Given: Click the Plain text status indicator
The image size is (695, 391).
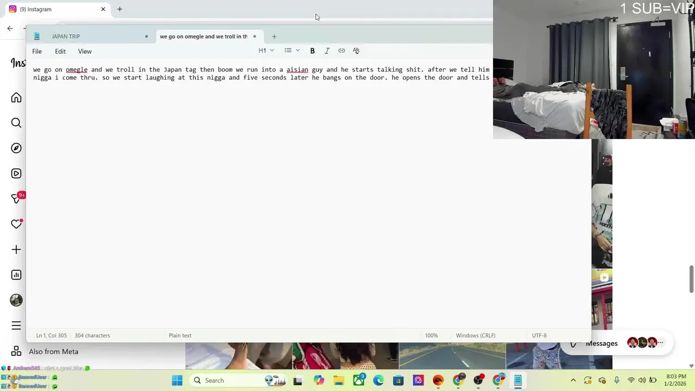Looking at the screenshot, I should (180, 336).
